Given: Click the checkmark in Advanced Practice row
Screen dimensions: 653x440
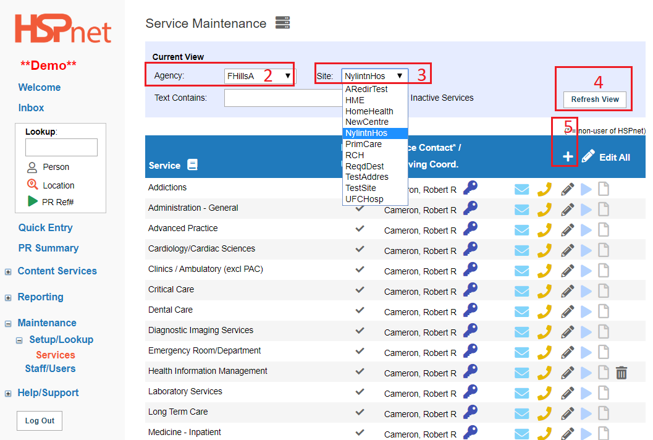Looking at the screenshot, I should pyautogui.click(x=360, y=228).
